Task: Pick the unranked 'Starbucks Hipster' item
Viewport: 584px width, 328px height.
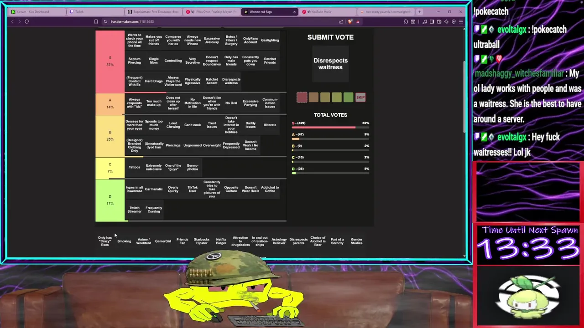Action: [202, 241]
